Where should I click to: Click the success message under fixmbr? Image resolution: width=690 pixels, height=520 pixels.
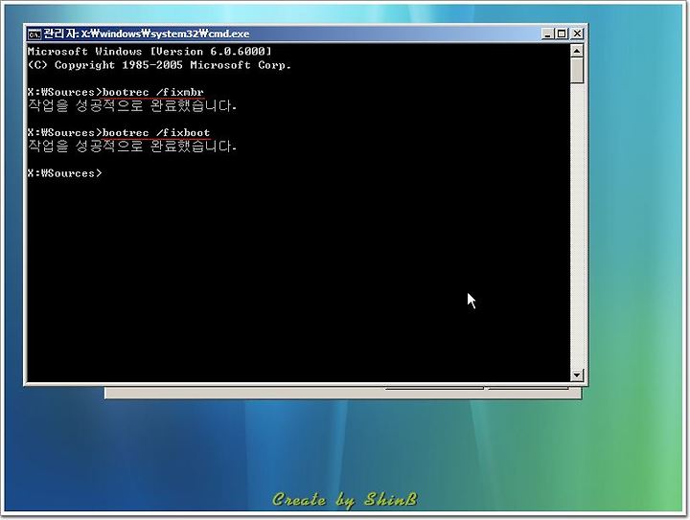(x=132, y=106)
